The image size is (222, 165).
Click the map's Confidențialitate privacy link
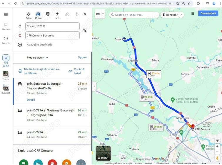point(161,163)
